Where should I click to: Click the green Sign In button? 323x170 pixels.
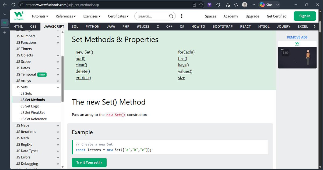point(305,16)
